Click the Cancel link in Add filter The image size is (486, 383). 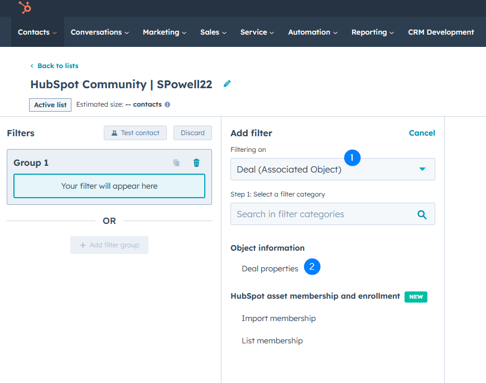click(x=422, y=133)
